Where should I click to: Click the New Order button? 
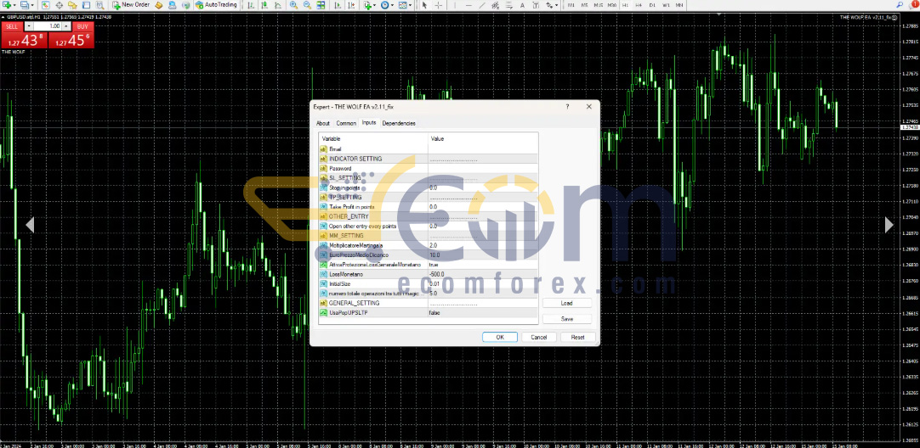[131, 5]
